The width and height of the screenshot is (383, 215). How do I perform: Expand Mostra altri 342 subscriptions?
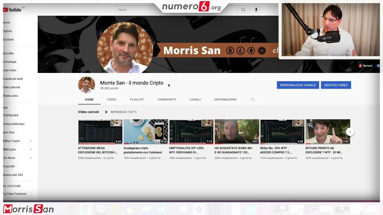tap(13, 175)
